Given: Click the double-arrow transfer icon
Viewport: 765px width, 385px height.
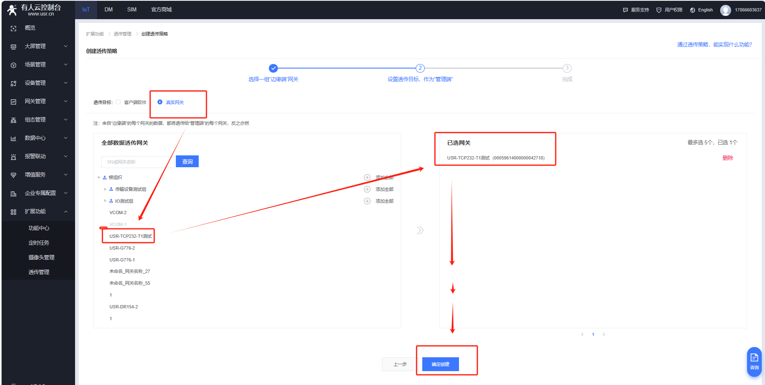Looking at the screenshot, I should point(420,230).
